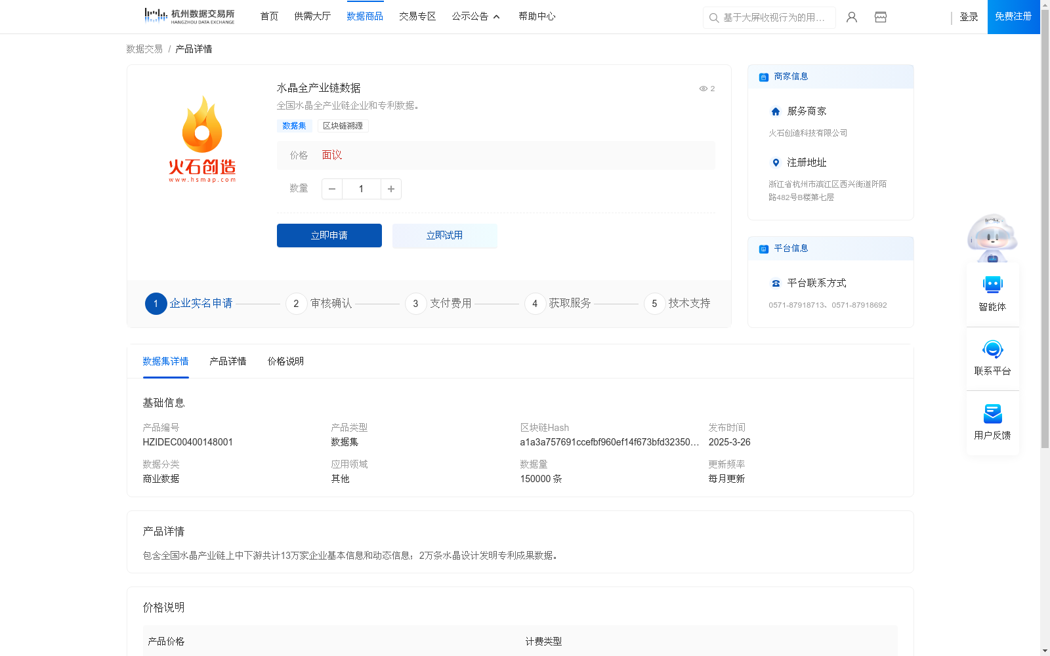Click the floating robot mascot
Screen dimensions: 1050x656
[x=992, y=237]
